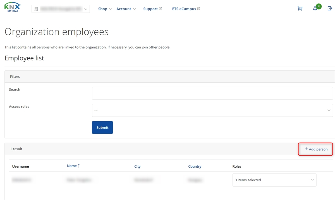
Task: Open the shopping cart icon
Action: point(300,9)
